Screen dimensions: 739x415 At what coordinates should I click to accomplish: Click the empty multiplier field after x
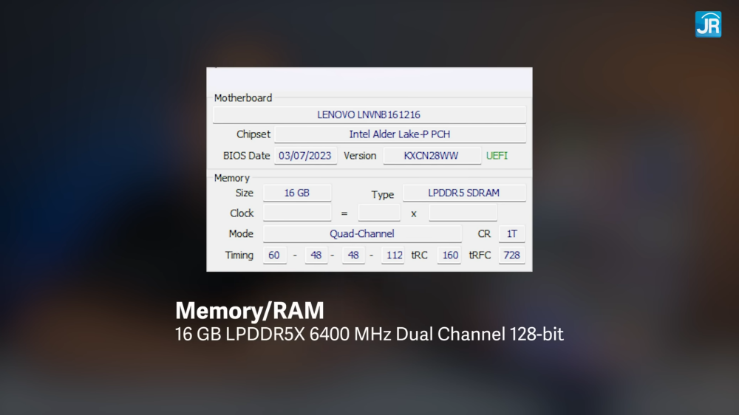pyautogui.click(x=463, y=213)
